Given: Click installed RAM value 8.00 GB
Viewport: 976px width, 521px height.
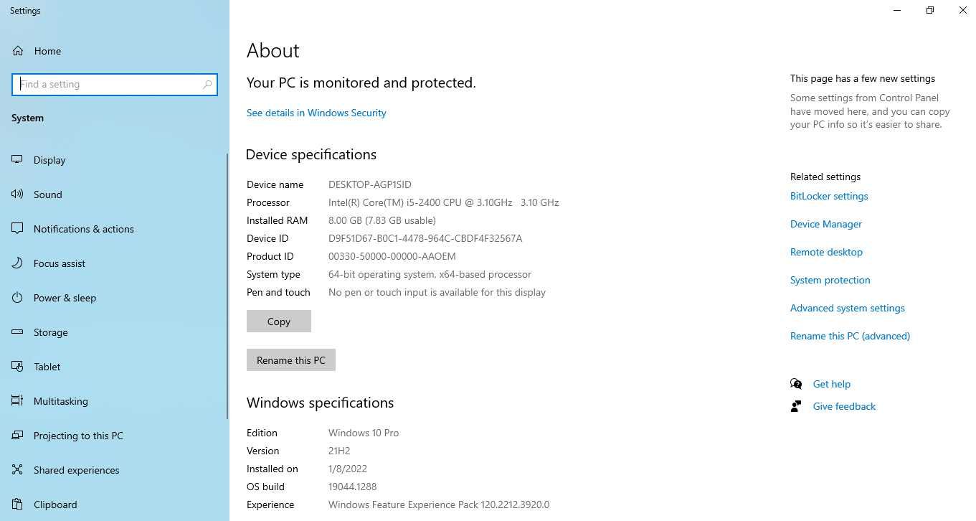Looking at the screenshot, I should (x=382, y=220).
